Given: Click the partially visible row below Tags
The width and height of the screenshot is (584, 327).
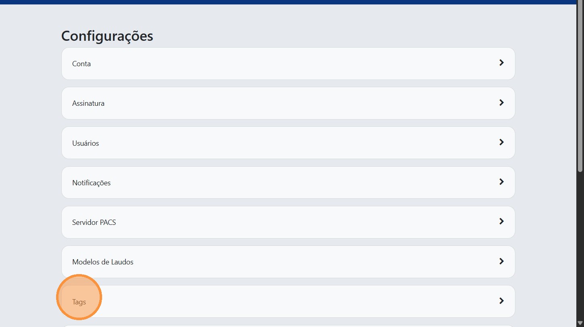Looking at the screenshot, I should pos(288,326).
